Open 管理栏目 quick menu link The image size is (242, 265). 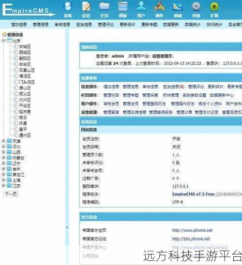pyautogui.click(x=111, y=95)
